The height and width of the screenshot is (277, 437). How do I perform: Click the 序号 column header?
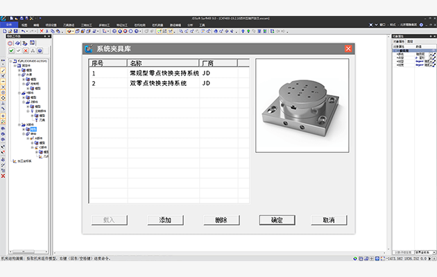click(108, 63)
